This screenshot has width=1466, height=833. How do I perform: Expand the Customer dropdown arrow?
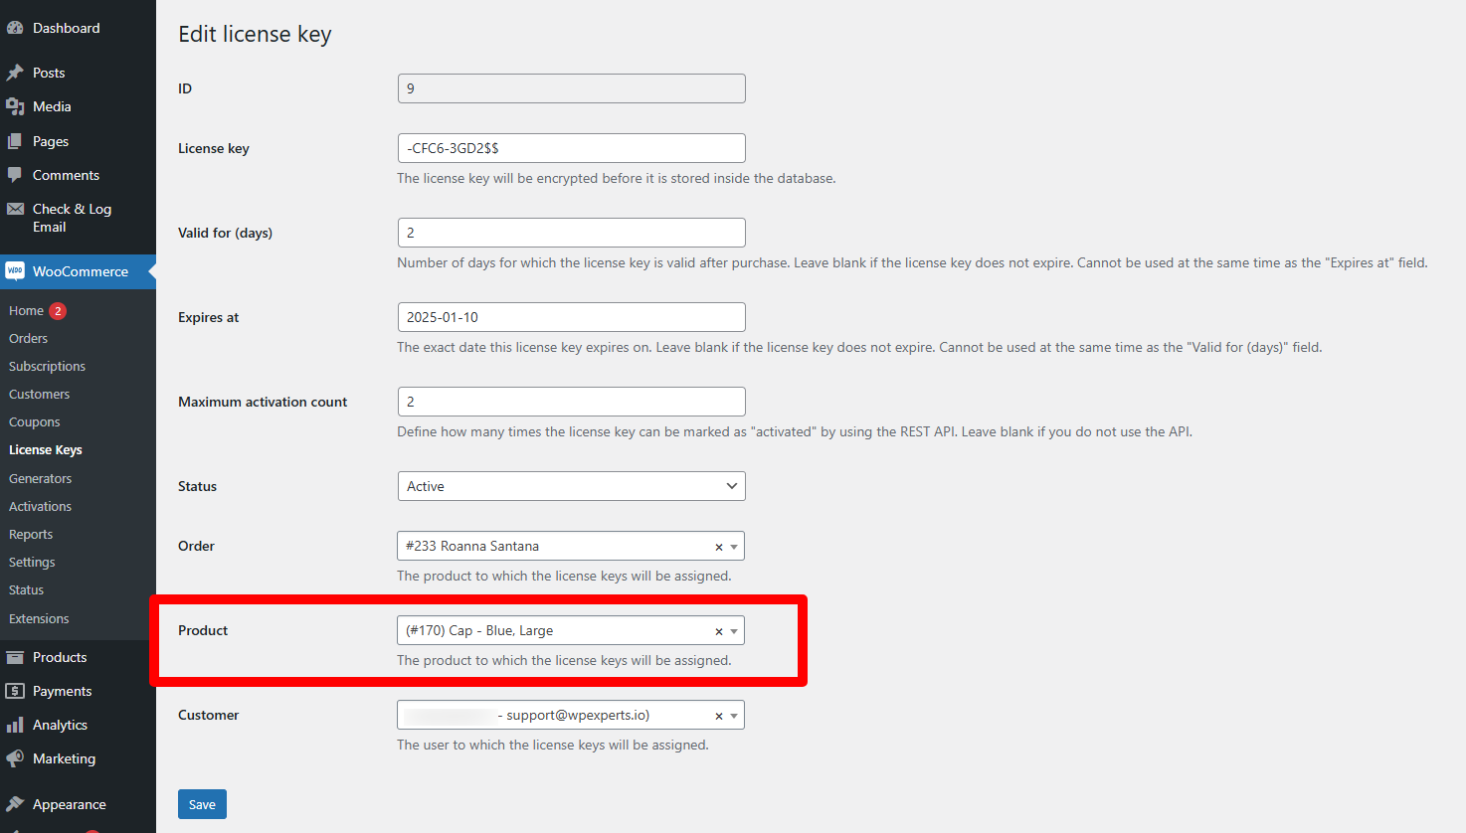(x=734, y=716)
